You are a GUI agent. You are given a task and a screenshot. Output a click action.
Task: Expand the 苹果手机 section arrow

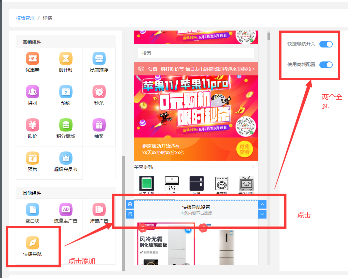click(253, 167)
